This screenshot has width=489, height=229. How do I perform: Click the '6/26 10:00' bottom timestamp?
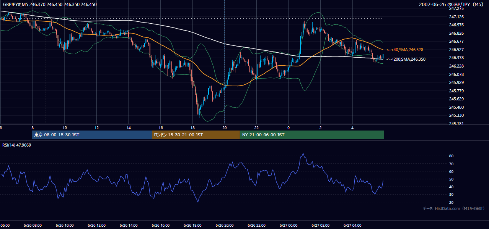(65, 226)
